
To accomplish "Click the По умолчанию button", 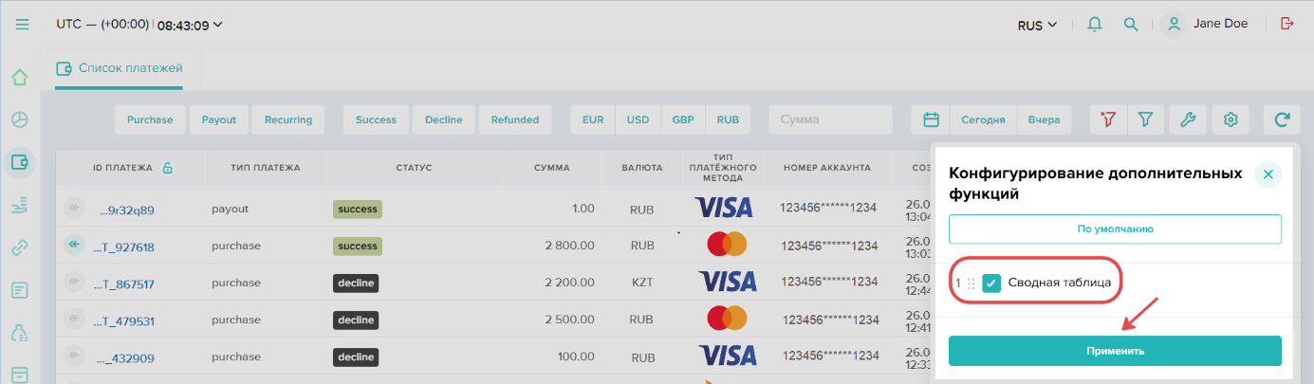I will pos(1115,229).
